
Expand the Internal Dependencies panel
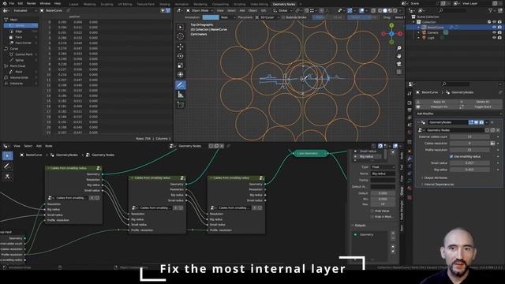tap(439, 184)
